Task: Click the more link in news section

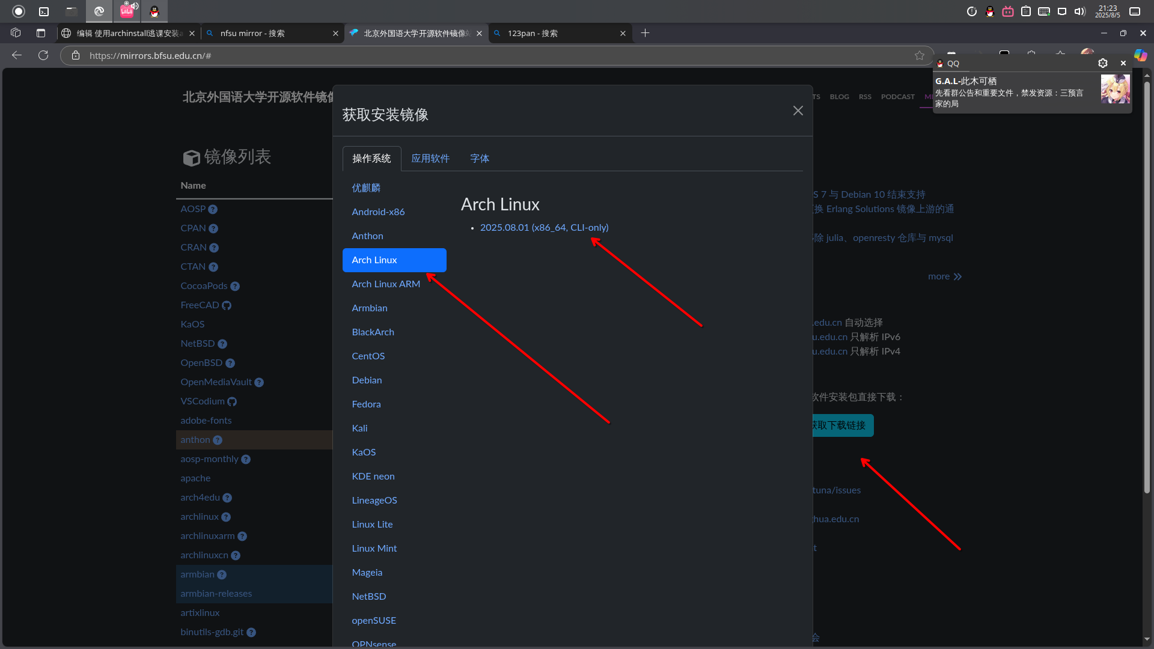Action: click(x=945, y=276)
